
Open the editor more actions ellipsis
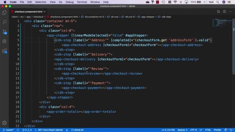230,11
